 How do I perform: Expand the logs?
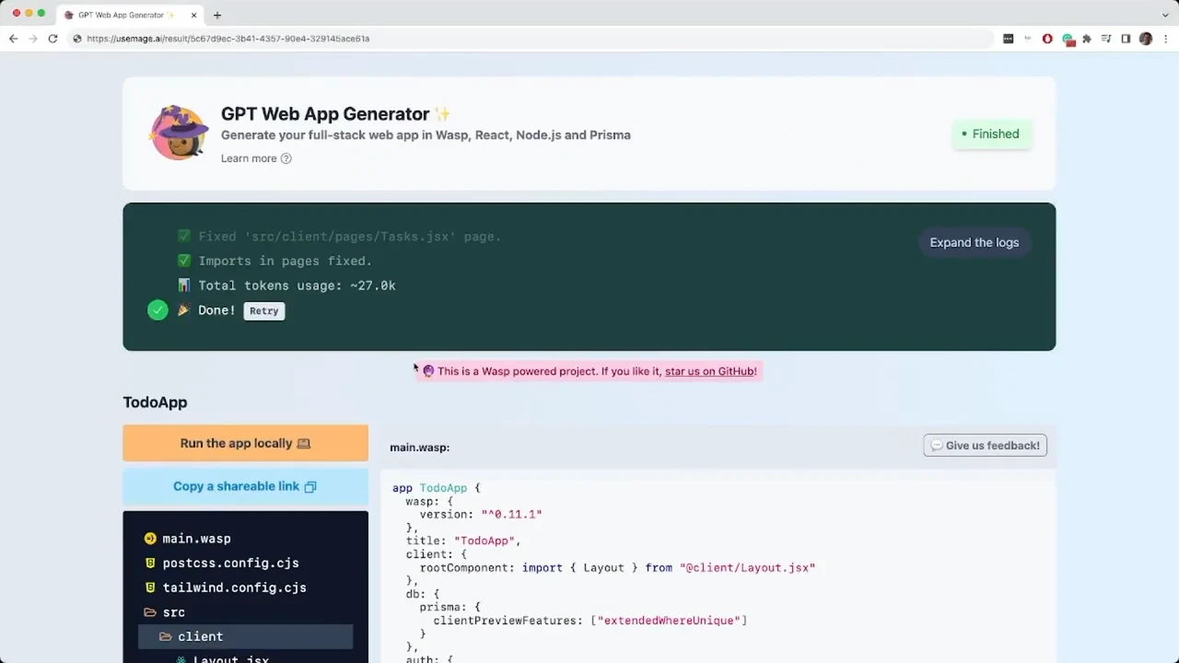(974, 242)
